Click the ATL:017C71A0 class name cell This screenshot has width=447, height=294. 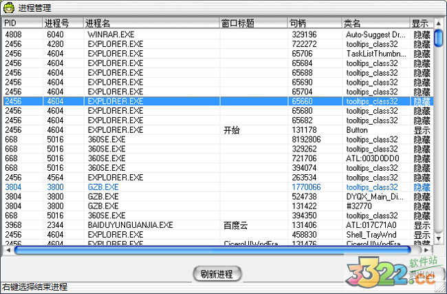tap(371, 225)
